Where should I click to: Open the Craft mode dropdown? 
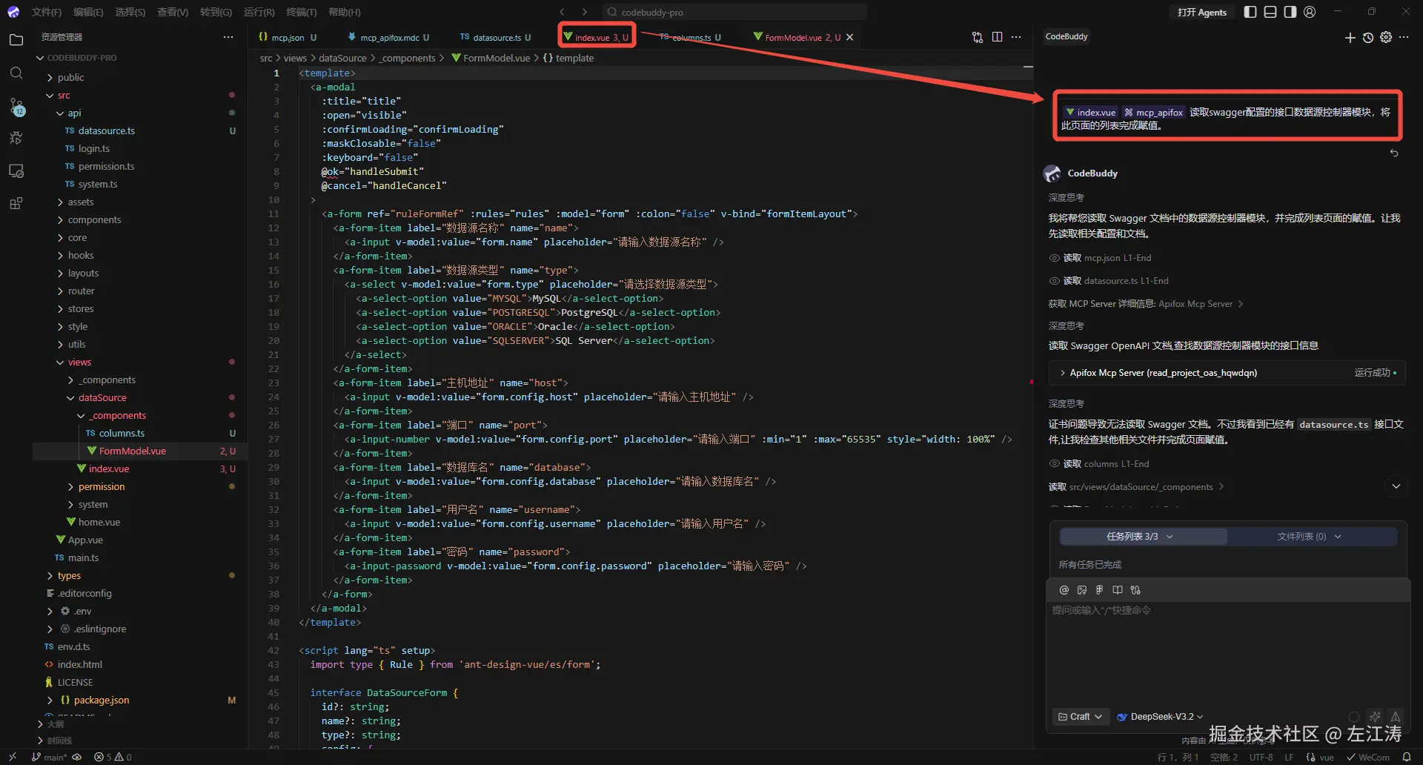[x=1080, y=716]
